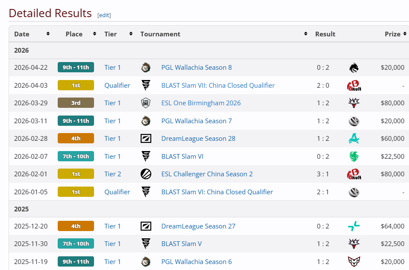Sort the table by the Place column

(x=95, y=34)
